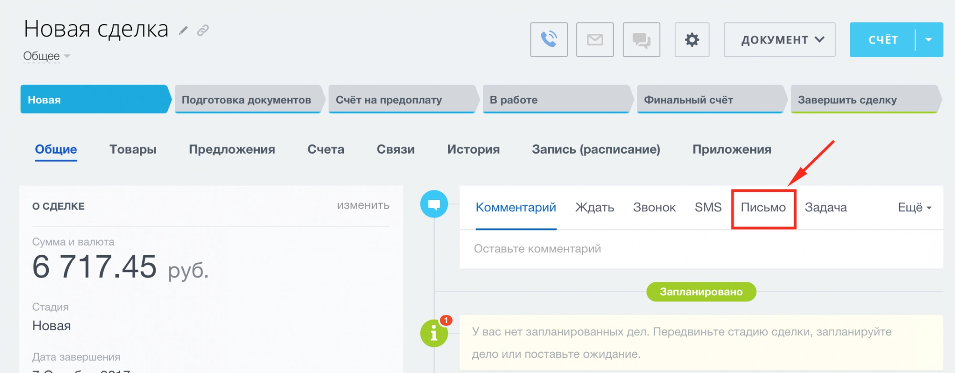Screen dimensions: 955x373
Task: Open the Предложения tab
Action: click(x=232, y=149)
